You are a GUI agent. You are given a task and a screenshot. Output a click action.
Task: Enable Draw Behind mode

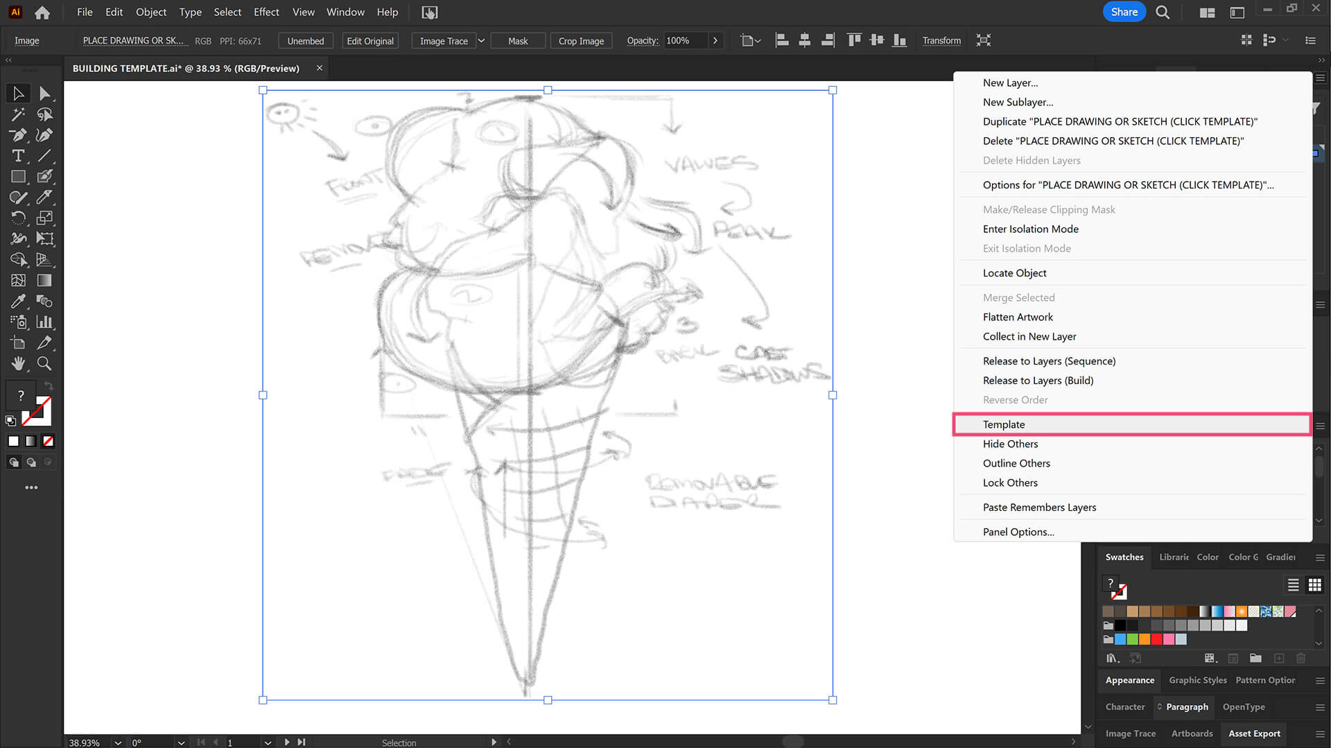tap(31, 462)
